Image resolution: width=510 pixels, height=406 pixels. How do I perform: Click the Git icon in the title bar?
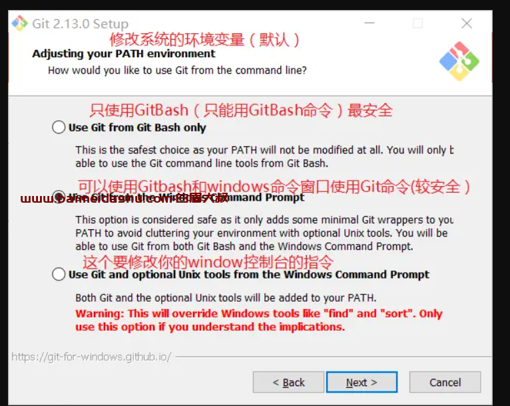(x=19, y=23)
